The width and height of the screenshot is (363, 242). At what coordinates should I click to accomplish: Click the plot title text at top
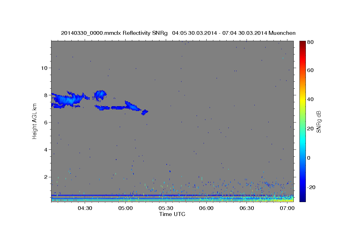click(178, 33)
